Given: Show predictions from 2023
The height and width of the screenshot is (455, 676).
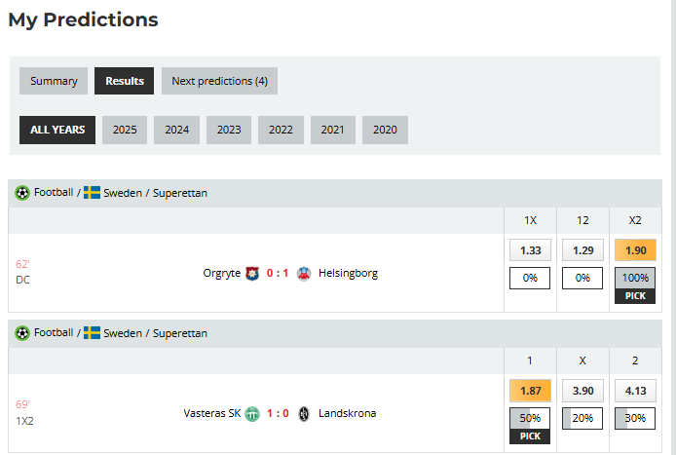Looking at the screenshot, I should (229, 130).
